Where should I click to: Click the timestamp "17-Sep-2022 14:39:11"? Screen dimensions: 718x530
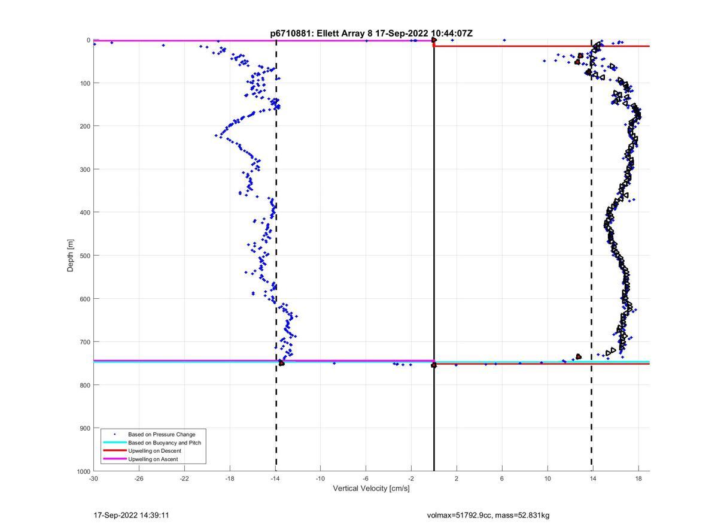[131, 515]
